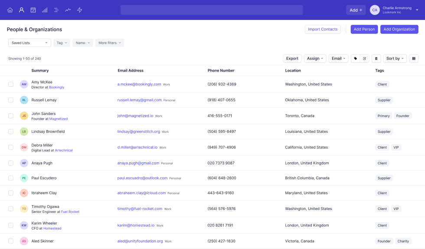Select the checkbox for Russell Lemay
The width and height of the screenshot is (425, 249).
pos(11,100)
